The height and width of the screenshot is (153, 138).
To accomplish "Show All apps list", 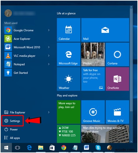I will pyautogui.click(x=12, y=138).
